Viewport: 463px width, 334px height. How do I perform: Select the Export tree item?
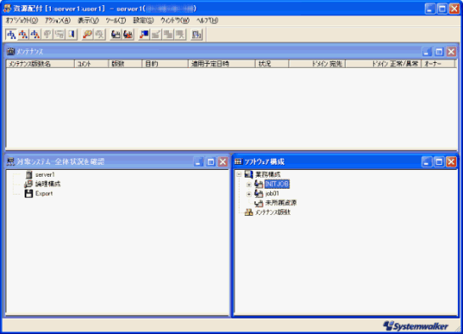pyautogui.click(x=44, y=194)
